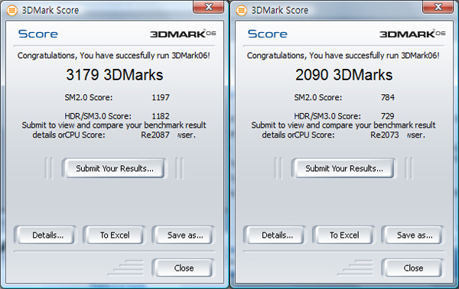Close right window with red X button

pyautogui.click(x=438, y=7)
